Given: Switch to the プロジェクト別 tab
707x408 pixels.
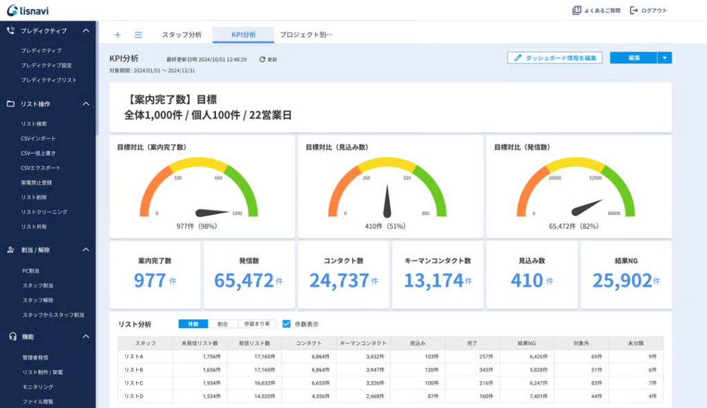Looking at the screenshot, I should point(306,34).
